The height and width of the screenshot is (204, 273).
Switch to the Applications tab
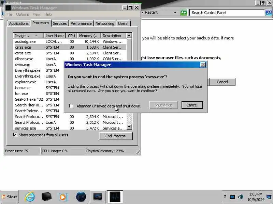click(19, 23)
